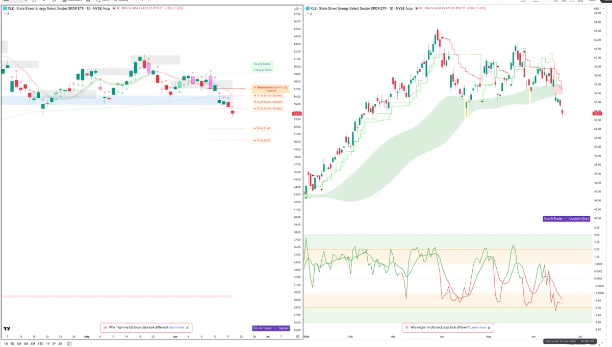Click the T1 at 56.16 Booked label

tap(268, 96)
